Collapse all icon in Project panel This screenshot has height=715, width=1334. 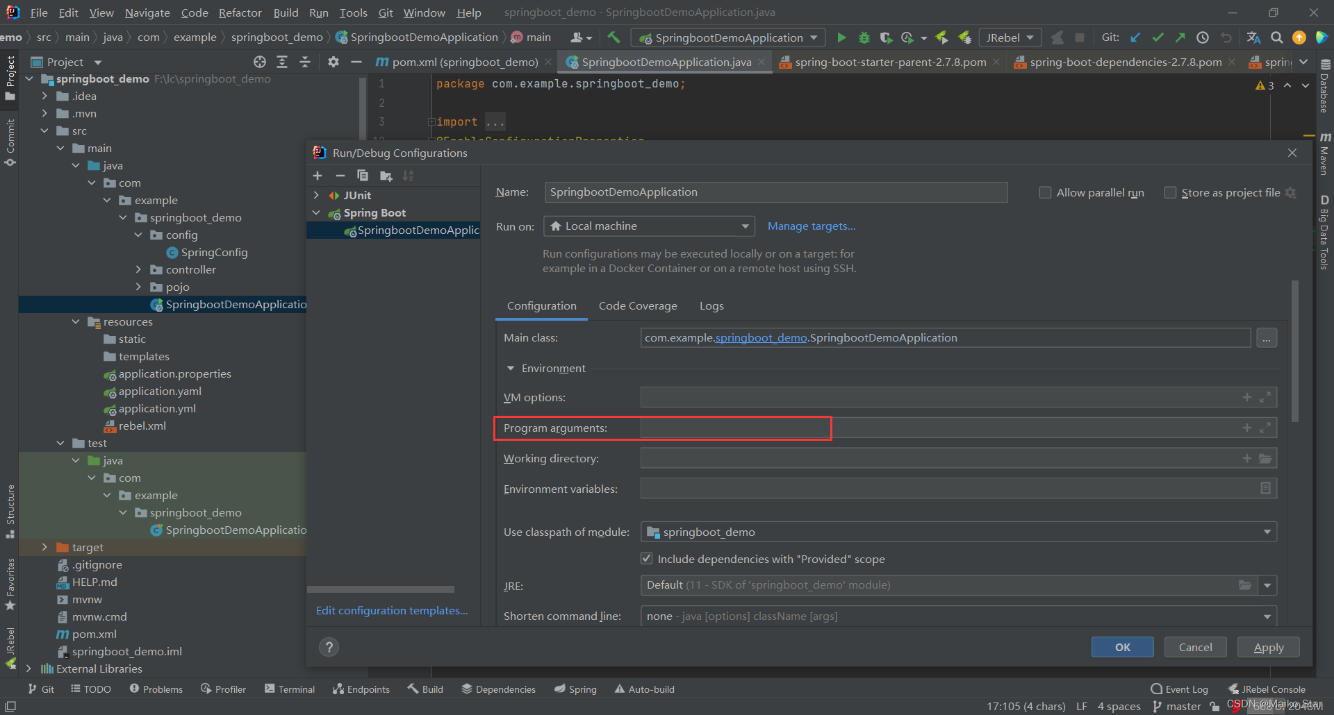(x=305, y=62)
